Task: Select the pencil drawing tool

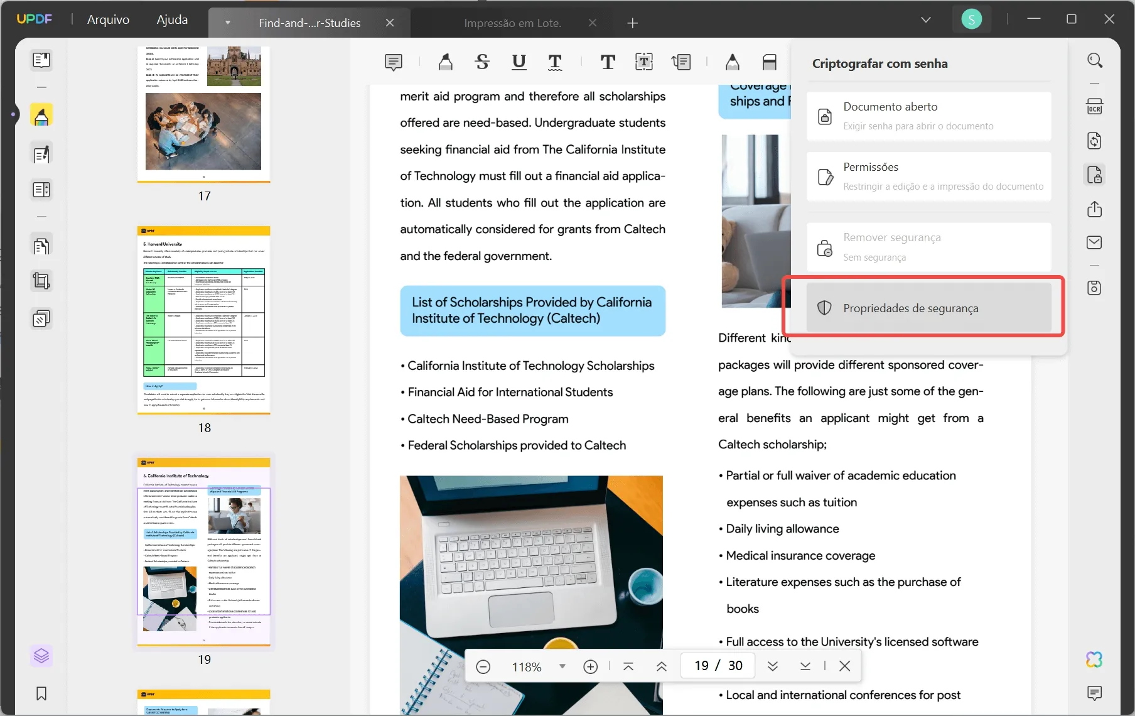Action: pos(733,62)
